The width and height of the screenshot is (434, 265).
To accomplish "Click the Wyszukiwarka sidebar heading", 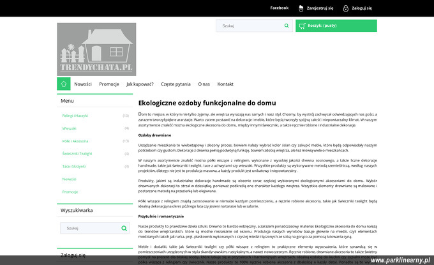I will (77, 211).
